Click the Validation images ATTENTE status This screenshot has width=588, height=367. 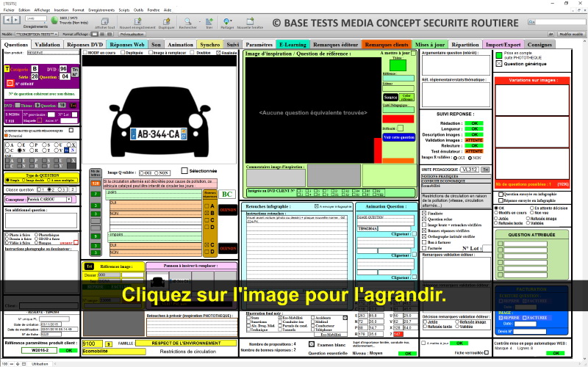[x=474, y=140]
